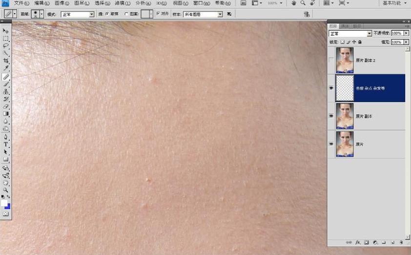411x255 pixels.
Task: Select the Magic Wand tool
Action: coord(5,54)
